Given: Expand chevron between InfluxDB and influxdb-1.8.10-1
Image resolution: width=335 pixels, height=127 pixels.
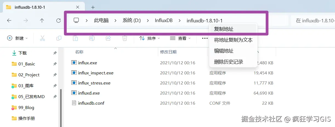Looking at the screenshot, I should (180, 20).
